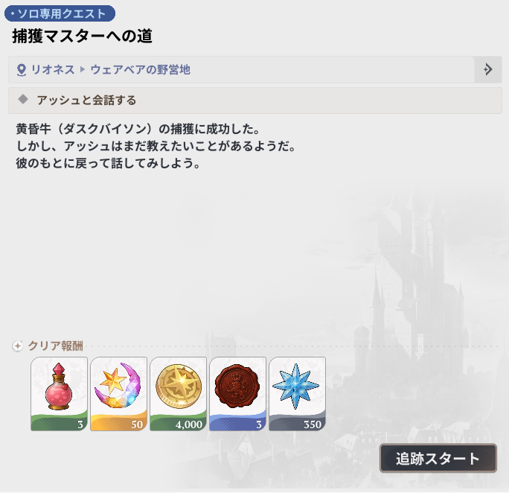Open location navigation arrow button
Screen dimensions: 509x493
click(487, 69)
